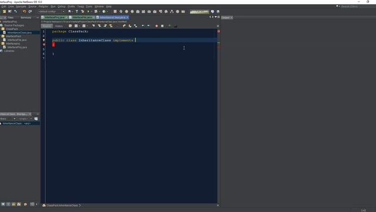Open the Debug menu

click(62, 6)
